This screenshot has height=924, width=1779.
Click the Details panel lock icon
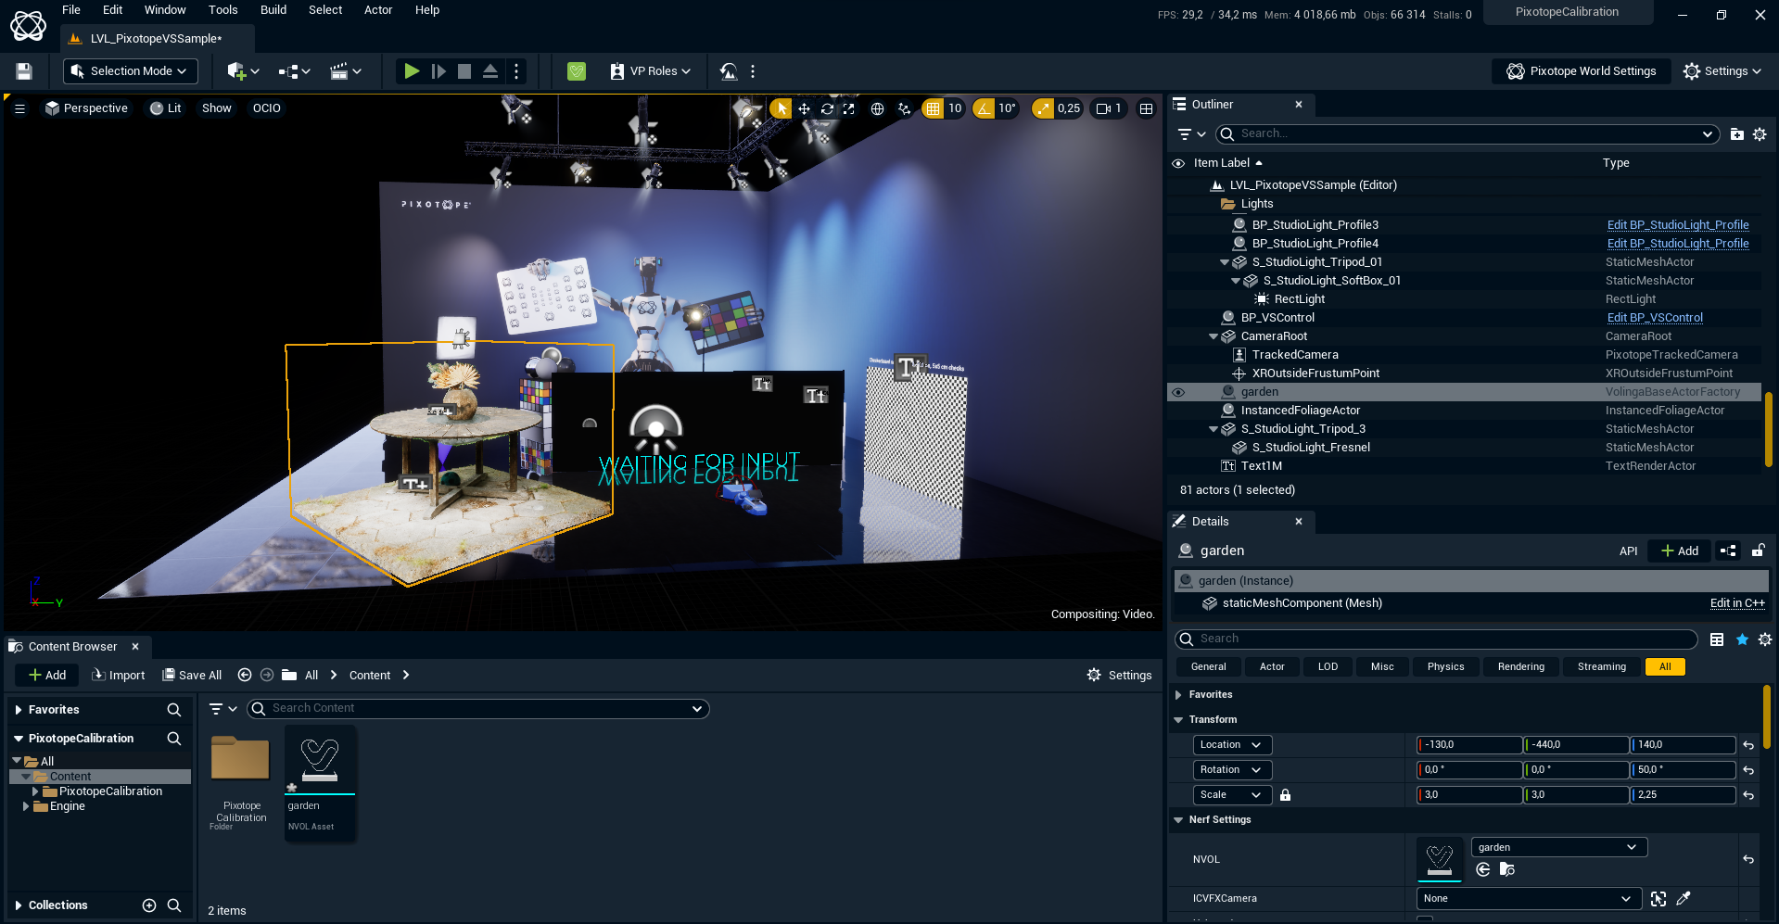[x=1758, y=551]
